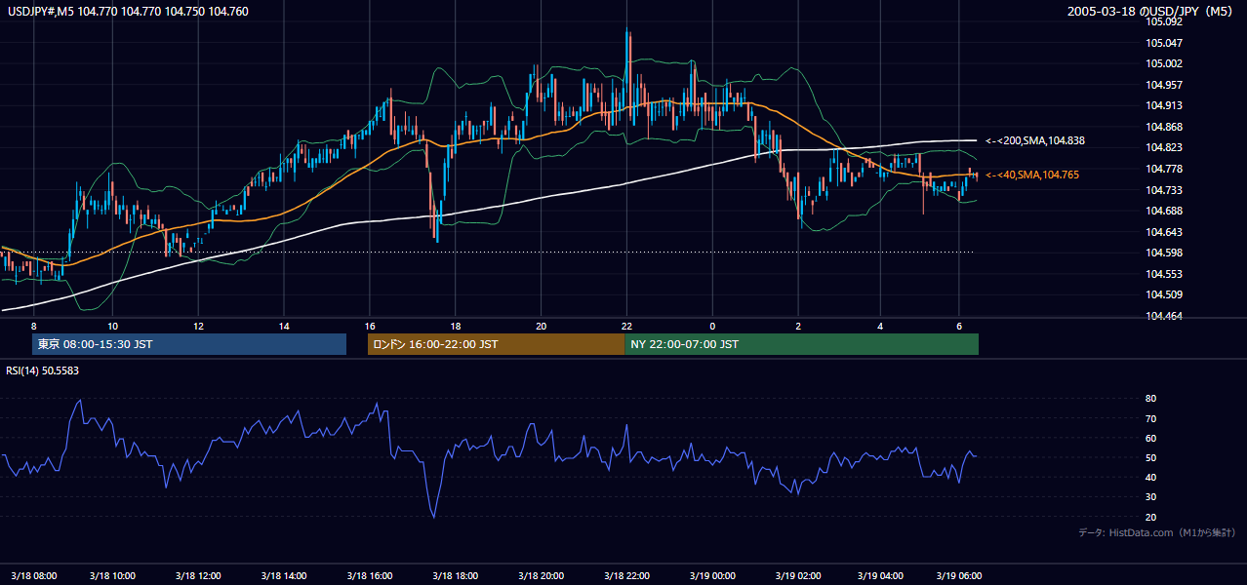Click the bottom date label 3/19 06:00

point(958,575)
